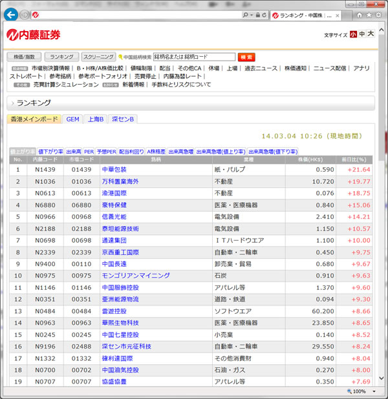The image size is (388, 399).
Task: Click the IE home icon
Action: [x=360, y=14]
